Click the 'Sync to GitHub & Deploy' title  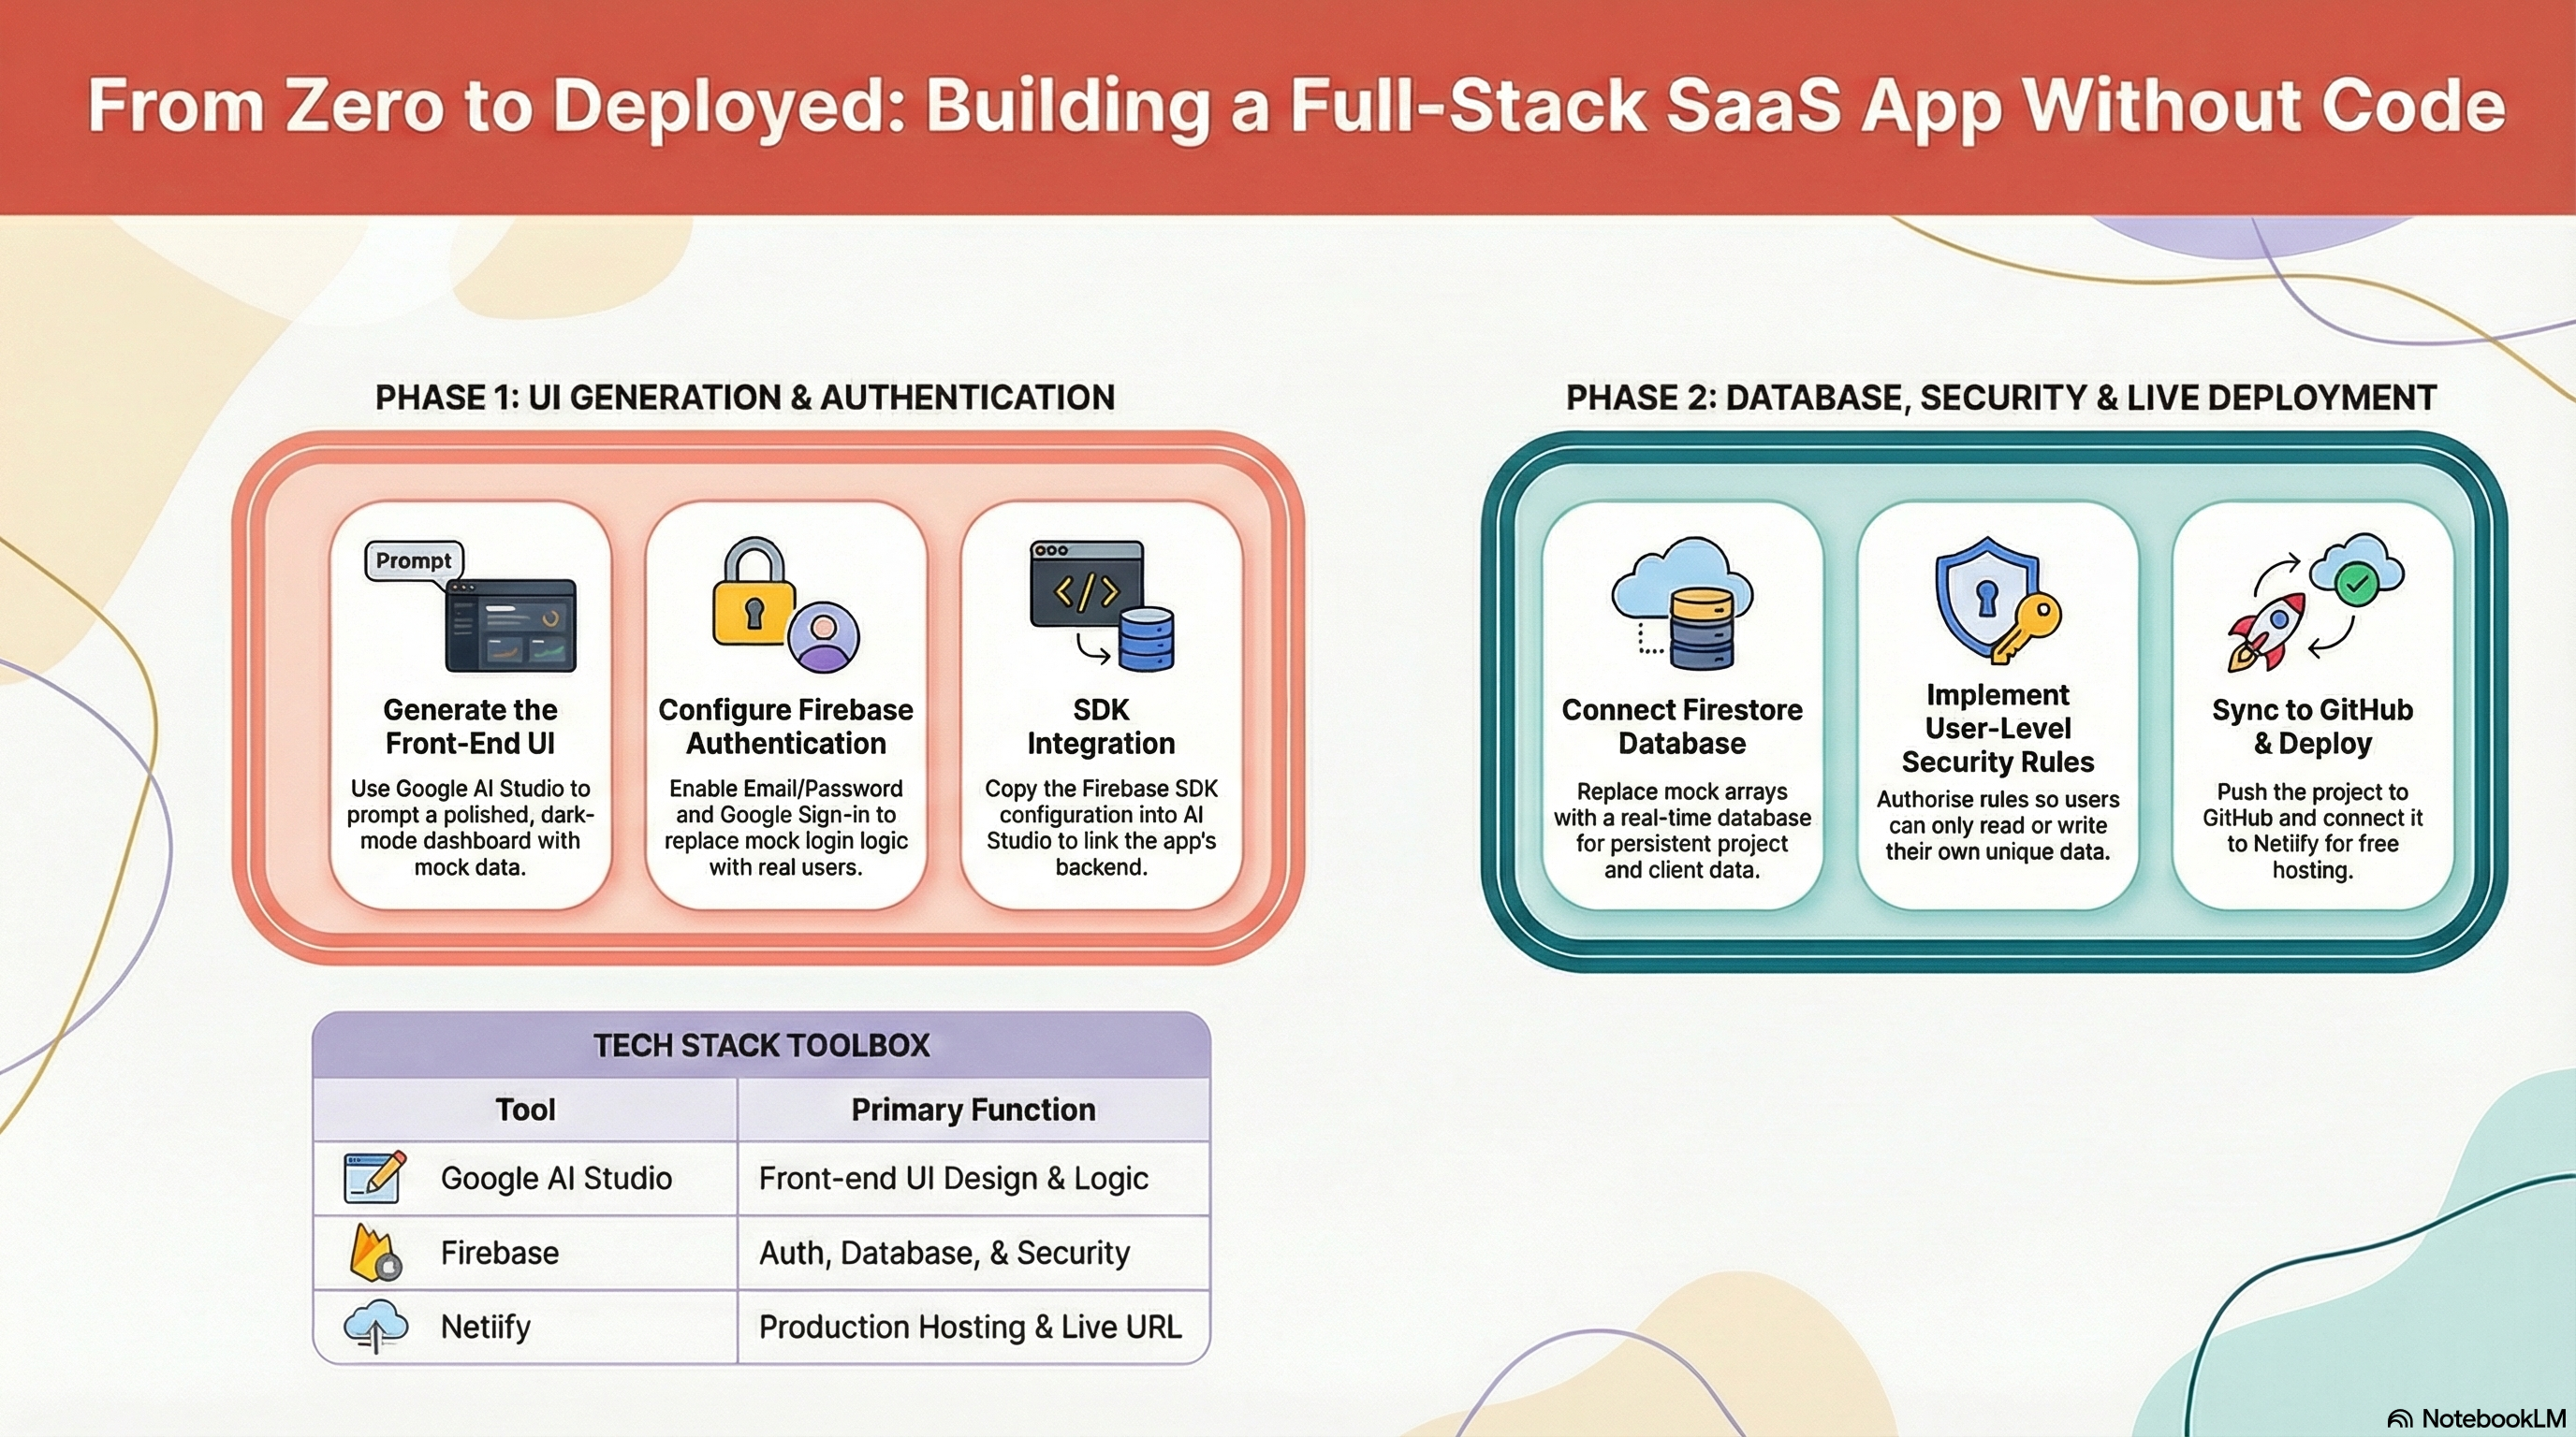[2312, 727]
